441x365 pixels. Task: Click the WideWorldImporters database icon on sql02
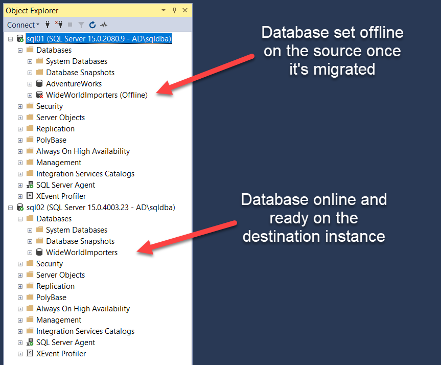(39, 252)
